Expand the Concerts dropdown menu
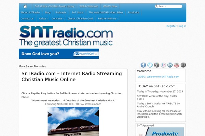This screenshot has width=205, height=136. pos(58,19)
